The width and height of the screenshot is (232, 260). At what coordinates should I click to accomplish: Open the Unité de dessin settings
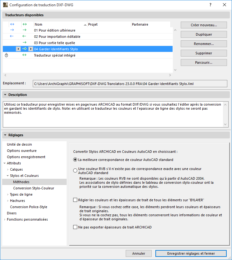(19, 144)
